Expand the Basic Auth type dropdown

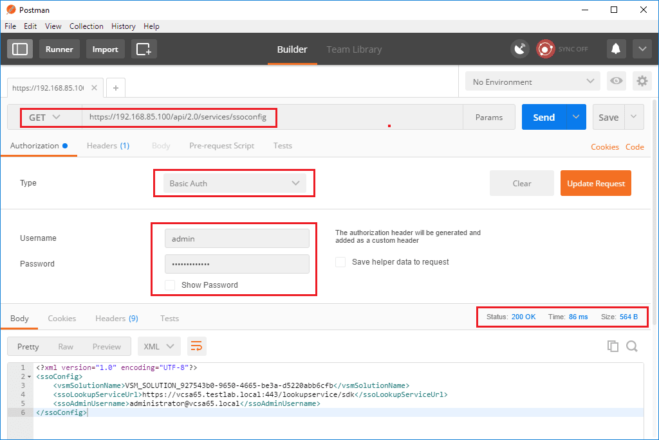(x=234, y=183)
